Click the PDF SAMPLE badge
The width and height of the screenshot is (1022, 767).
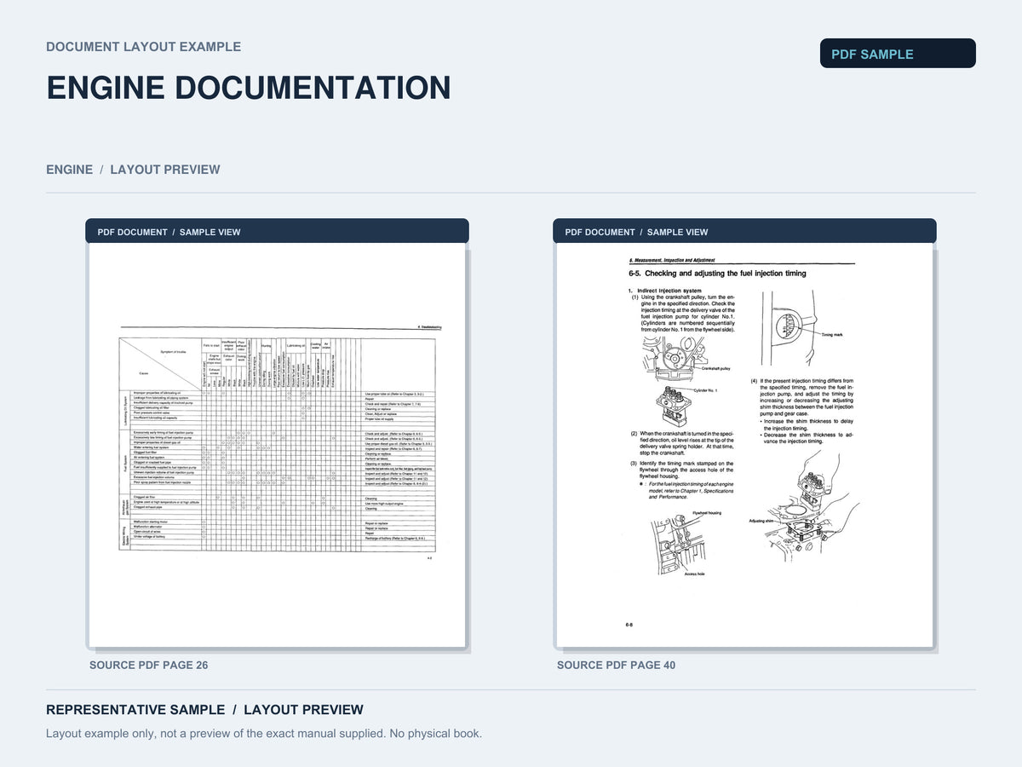tap(898, 53)
